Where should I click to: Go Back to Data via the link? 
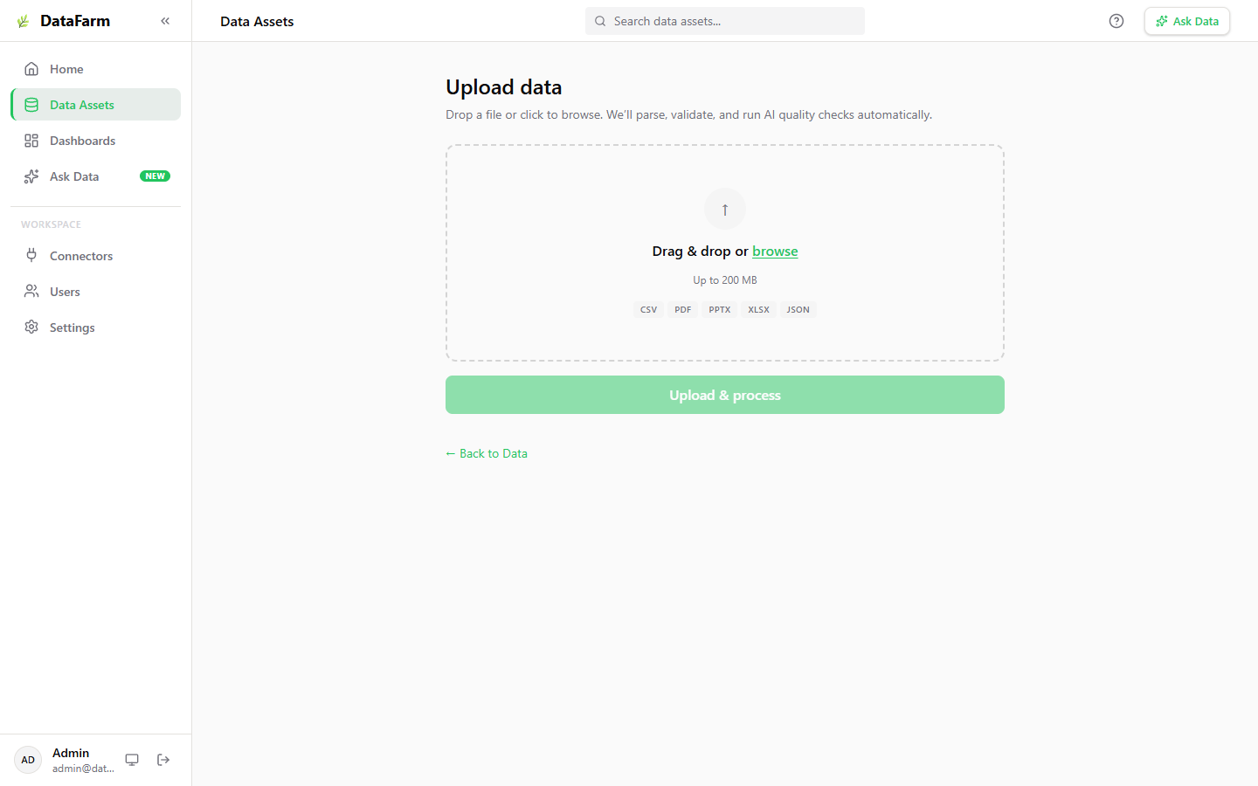point(486,453)
